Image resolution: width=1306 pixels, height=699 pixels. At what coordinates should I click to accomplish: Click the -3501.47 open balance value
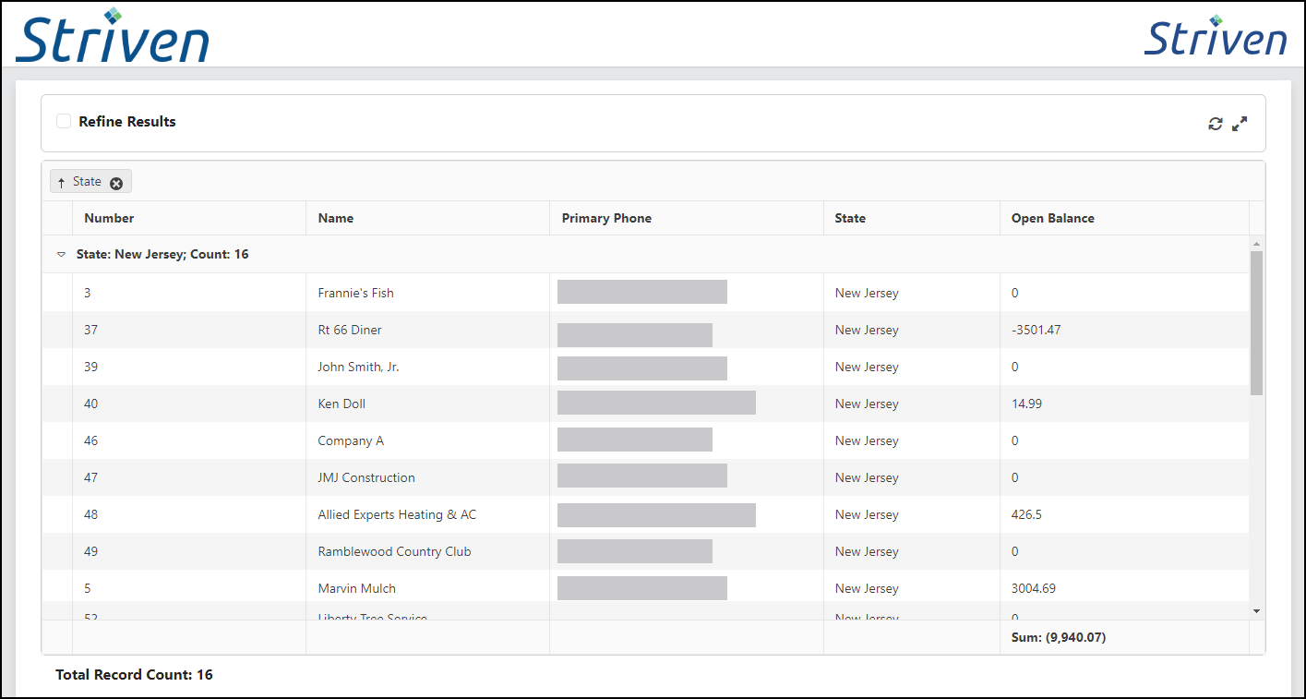(1036, 330)
